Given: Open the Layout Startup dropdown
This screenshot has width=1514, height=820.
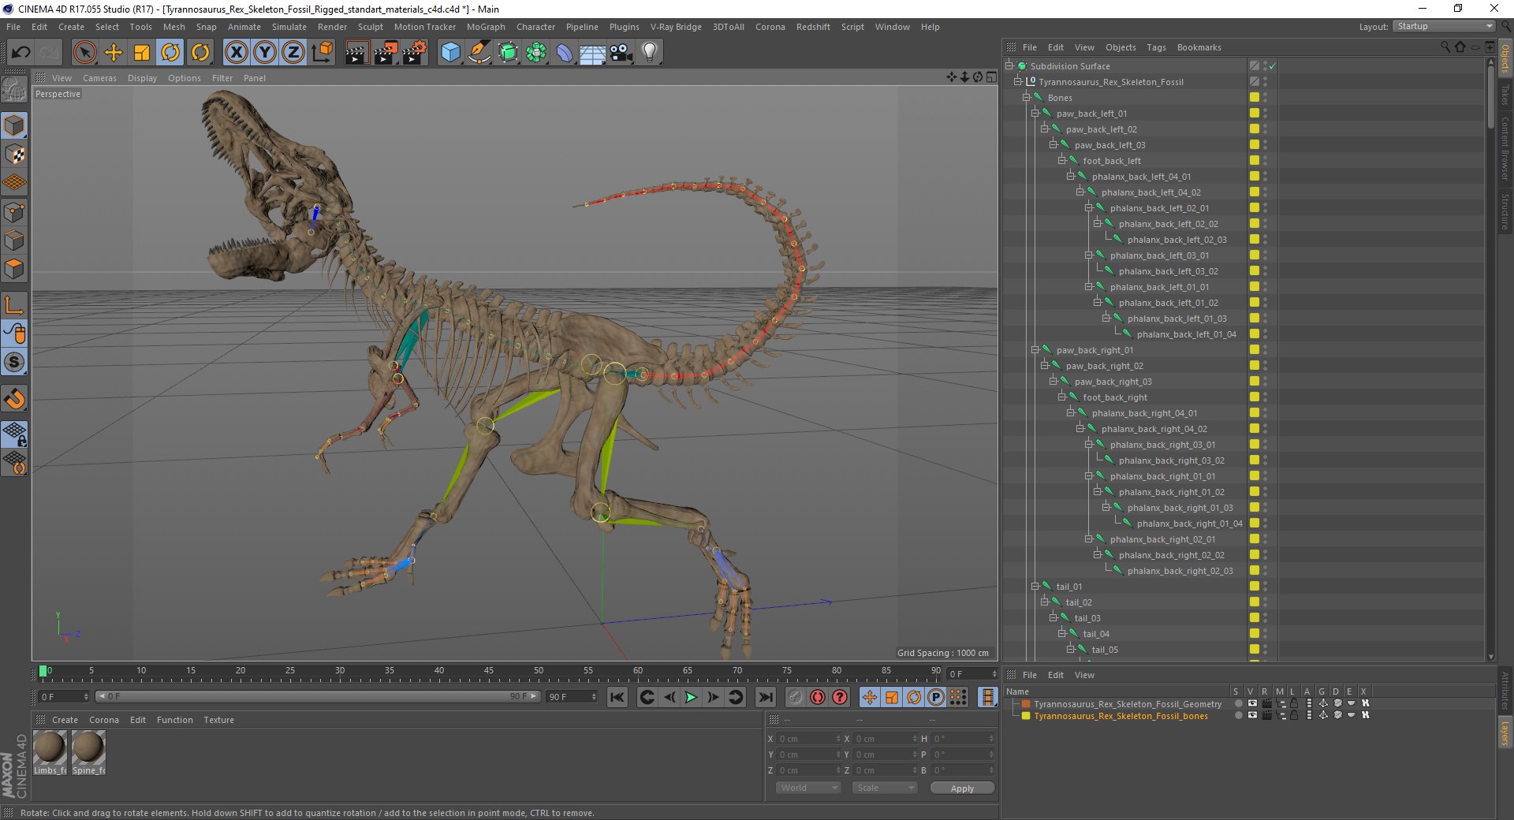Looking at the screenshot, I should coord(1444,26).
